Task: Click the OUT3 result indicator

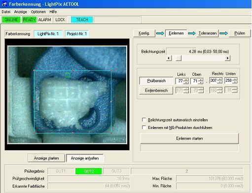Action: coord(116,171)
